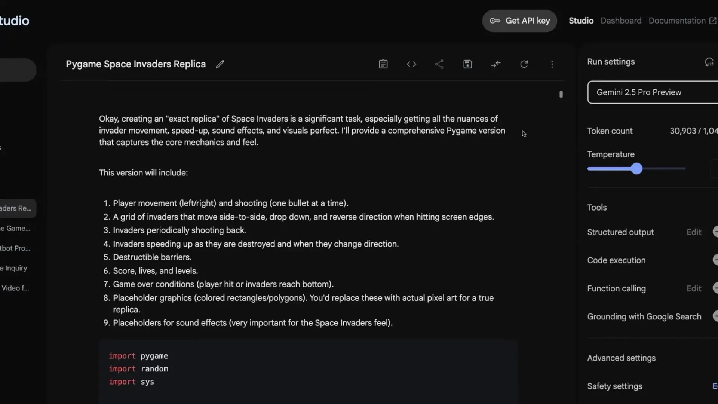Reset run settings to default icon

pos(709,62)
